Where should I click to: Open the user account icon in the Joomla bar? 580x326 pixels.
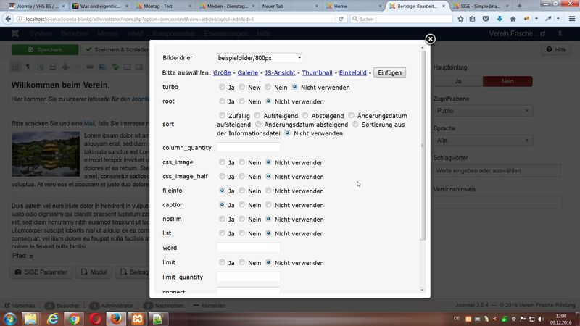coord(560,33)
